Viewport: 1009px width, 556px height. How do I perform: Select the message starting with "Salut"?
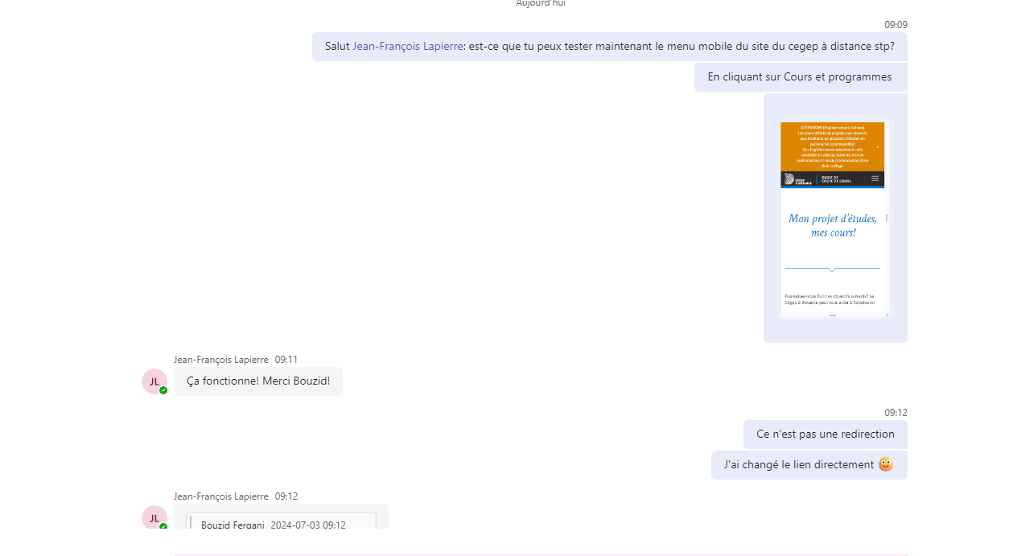(610, 47)
